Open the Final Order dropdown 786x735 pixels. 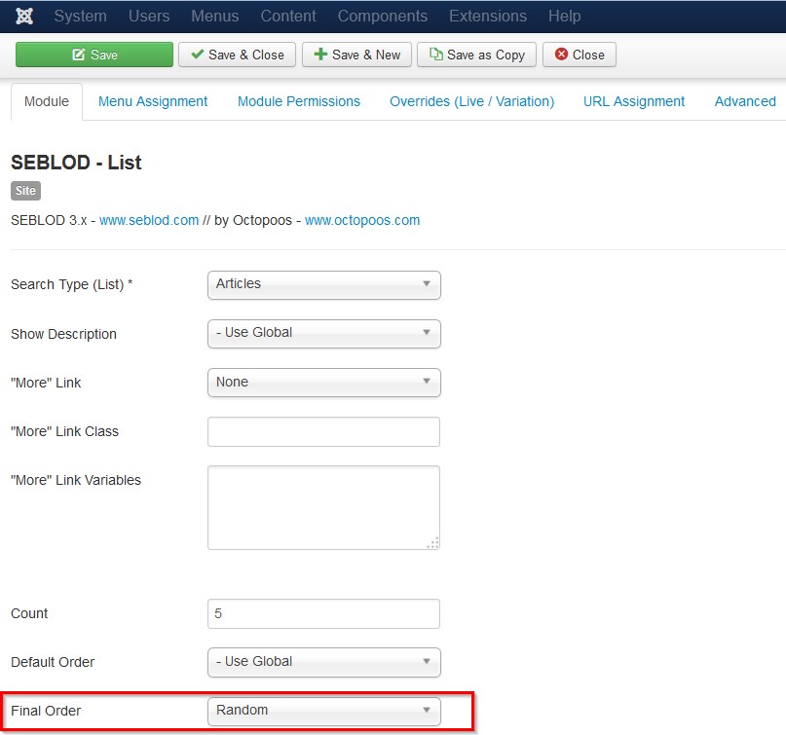(x=323, y=711)
